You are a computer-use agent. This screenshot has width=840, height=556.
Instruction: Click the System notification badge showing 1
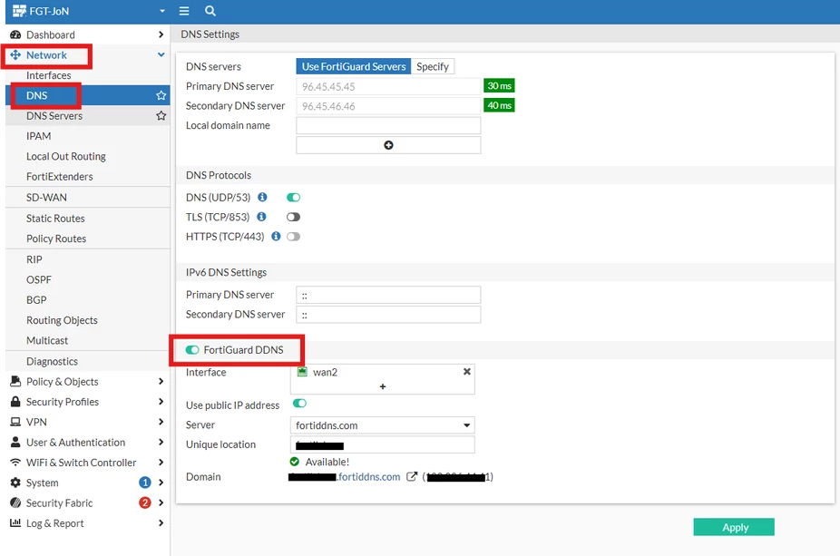pos(144,483)
